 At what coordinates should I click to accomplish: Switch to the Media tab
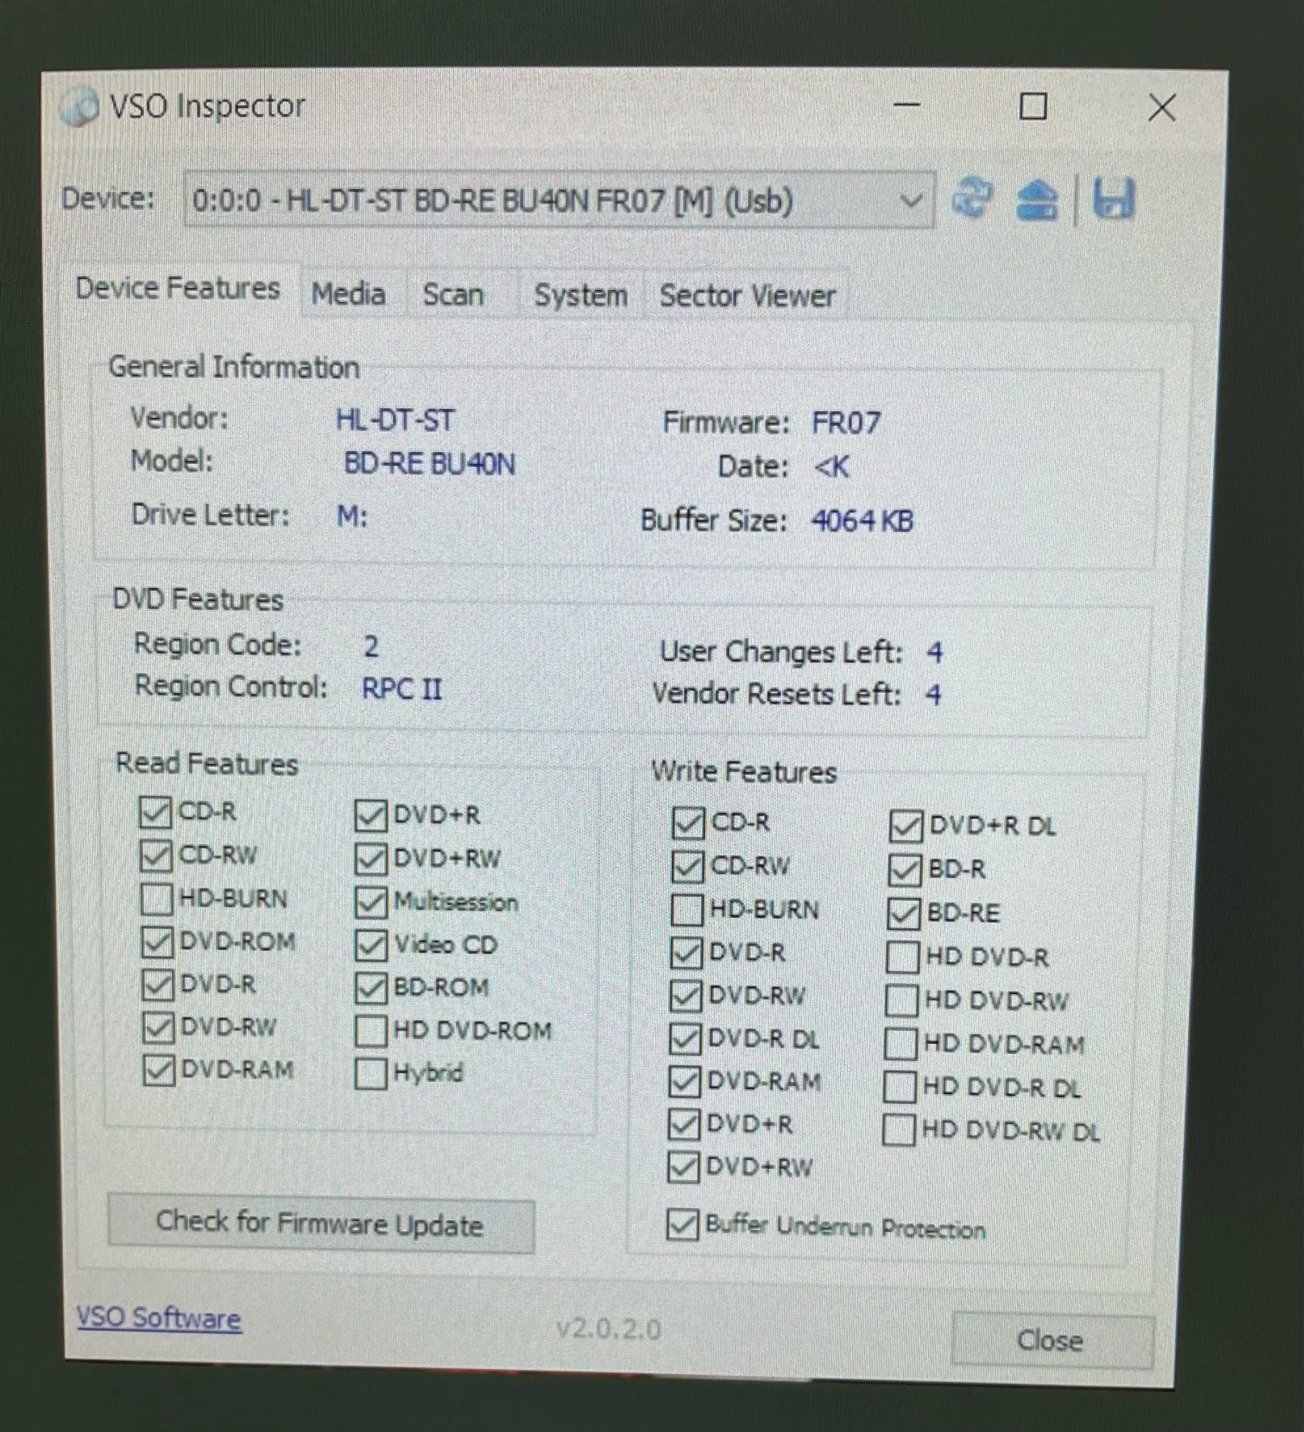(x=349, y=294)
